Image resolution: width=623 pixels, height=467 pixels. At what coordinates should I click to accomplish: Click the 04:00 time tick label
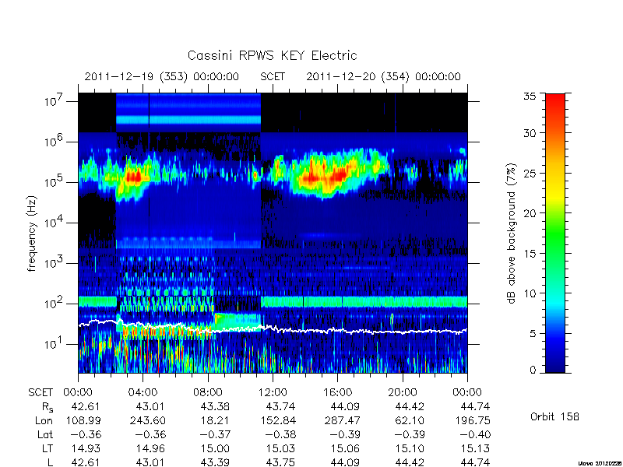(x=143, y=393)
